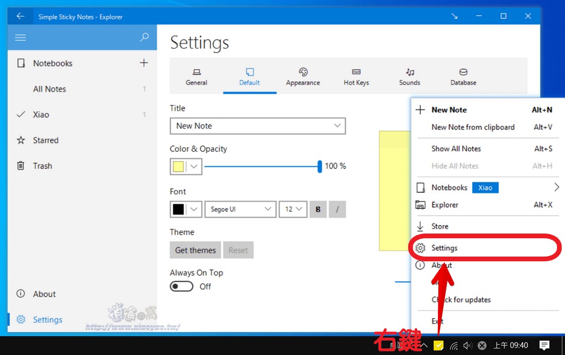
Task: Click the taskbar clock showing 09:40
Action: pyautogui.click(x=511, y=345)
